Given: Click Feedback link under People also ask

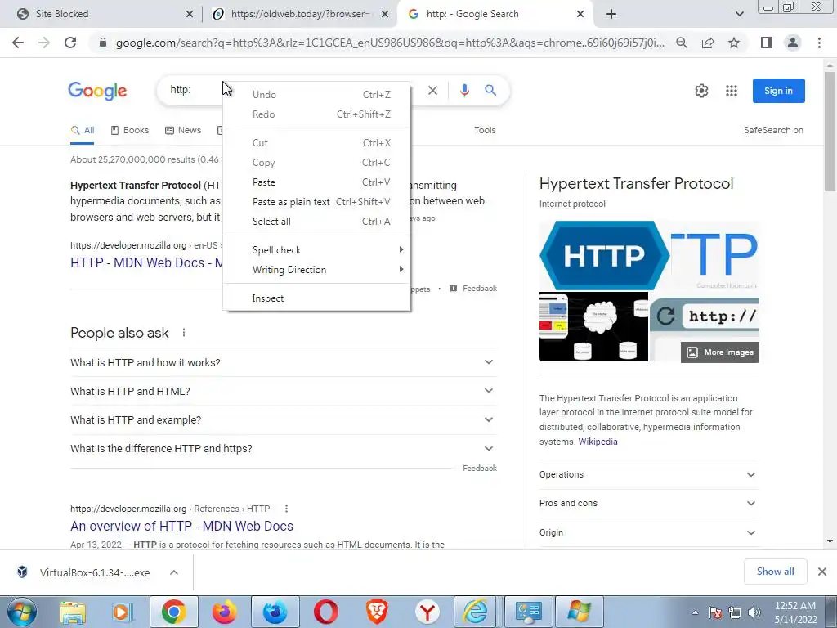Looking at the screenshot, I should click(479, 468).
